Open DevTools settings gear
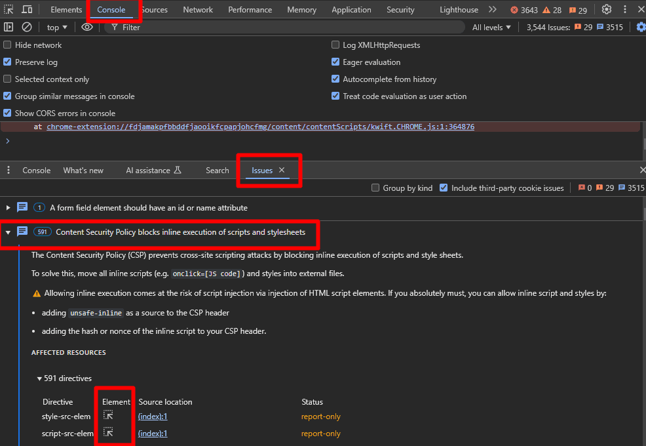The height and width of the screenshot is (446, 646). pos(606,9)
